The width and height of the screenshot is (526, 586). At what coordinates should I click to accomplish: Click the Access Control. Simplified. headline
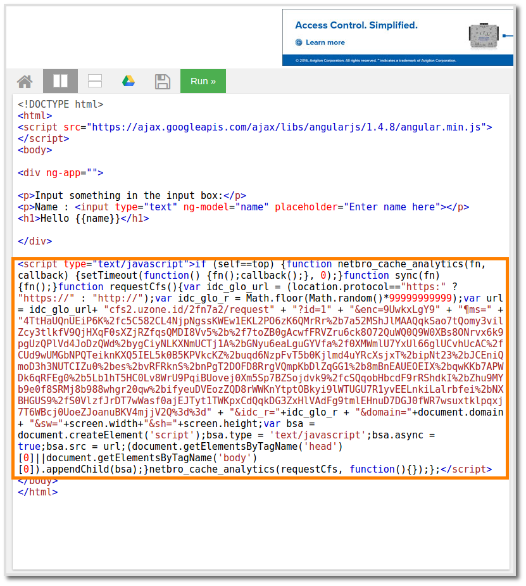[x=356, y=25]
